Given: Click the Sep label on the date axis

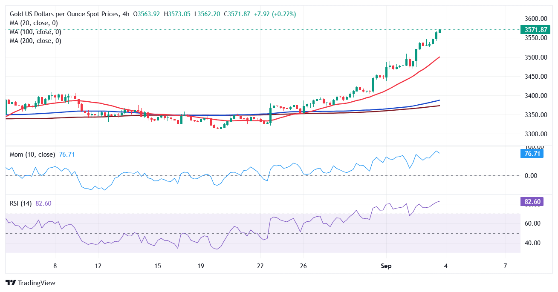Looking at the screenshot, I should tap(386, 266).
